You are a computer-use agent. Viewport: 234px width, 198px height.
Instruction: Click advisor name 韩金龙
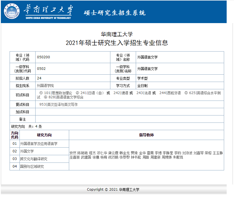tap(124, 153)
